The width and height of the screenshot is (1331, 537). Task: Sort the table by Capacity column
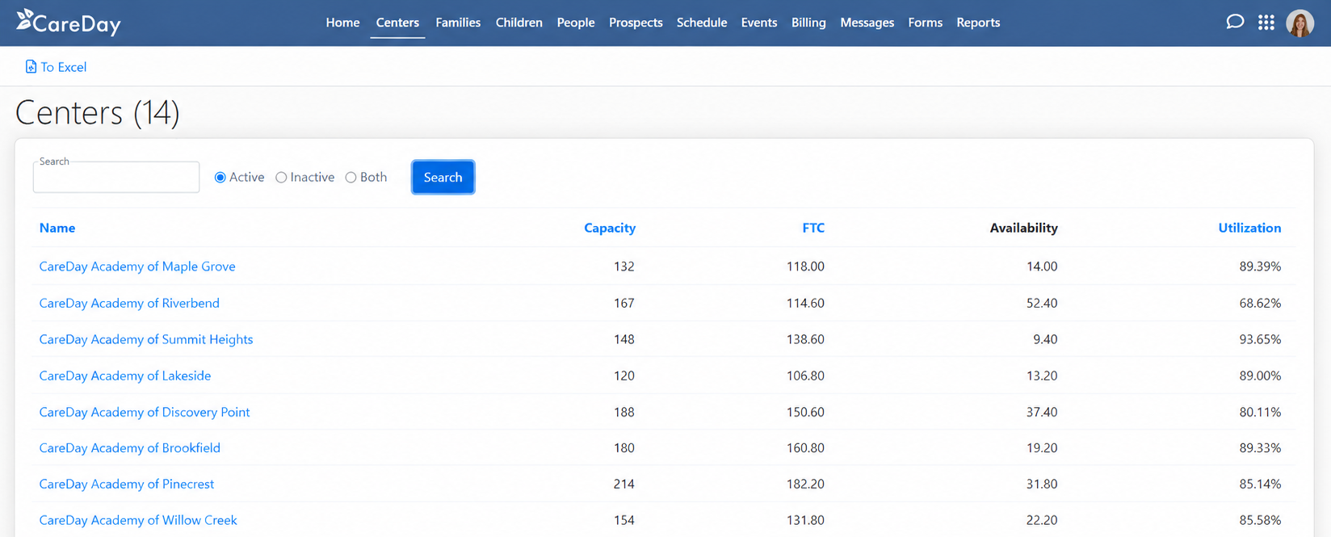pos(610,229)
